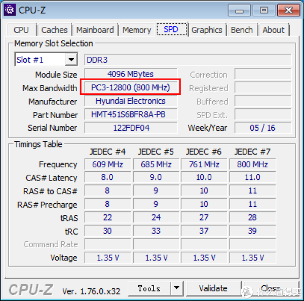Click the Module Size label

coord(56,74)
